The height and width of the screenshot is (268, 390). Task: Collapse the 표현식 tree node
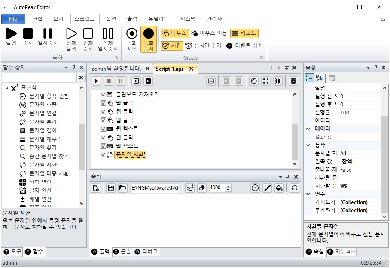pos(7,88)
